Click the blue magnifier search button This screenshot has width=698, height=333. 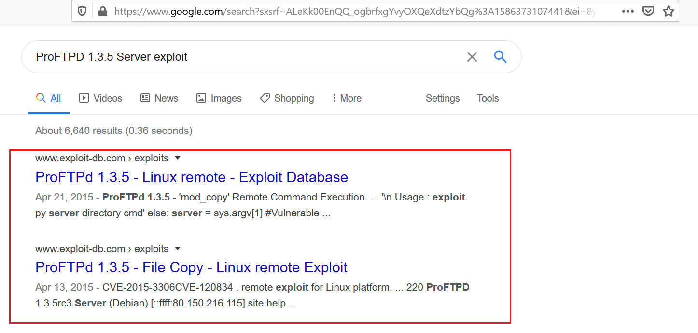[500, 57]
